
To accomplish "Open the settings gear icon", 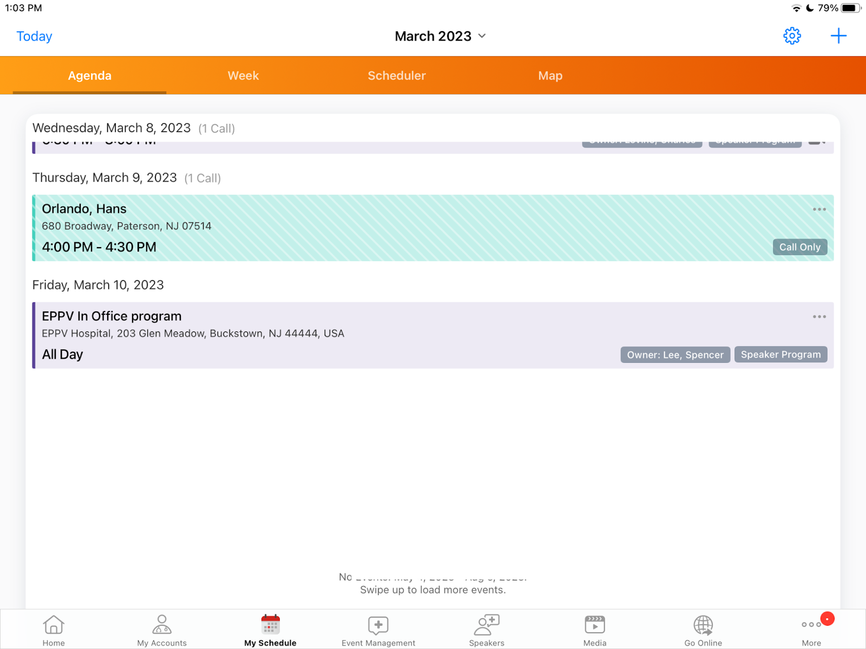I will tap(792, 36).
